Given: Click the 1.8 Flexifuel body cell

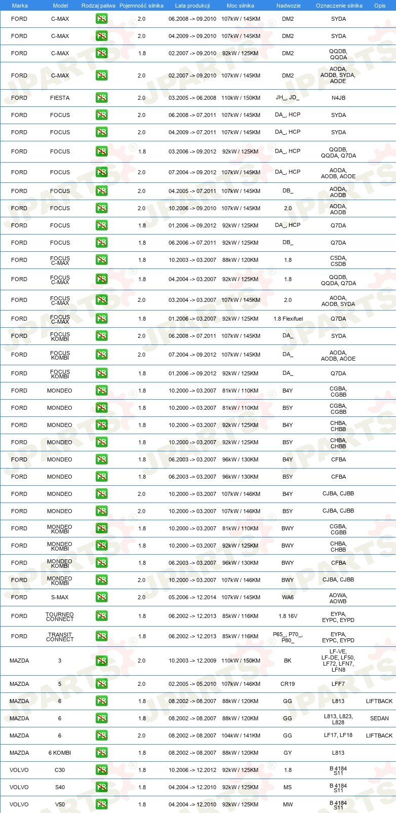Looking at the screenshot, I should click(288, 319).
